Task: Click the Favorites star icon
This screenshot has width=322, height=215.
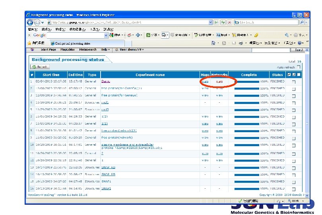Action: [x=29, y=43]
